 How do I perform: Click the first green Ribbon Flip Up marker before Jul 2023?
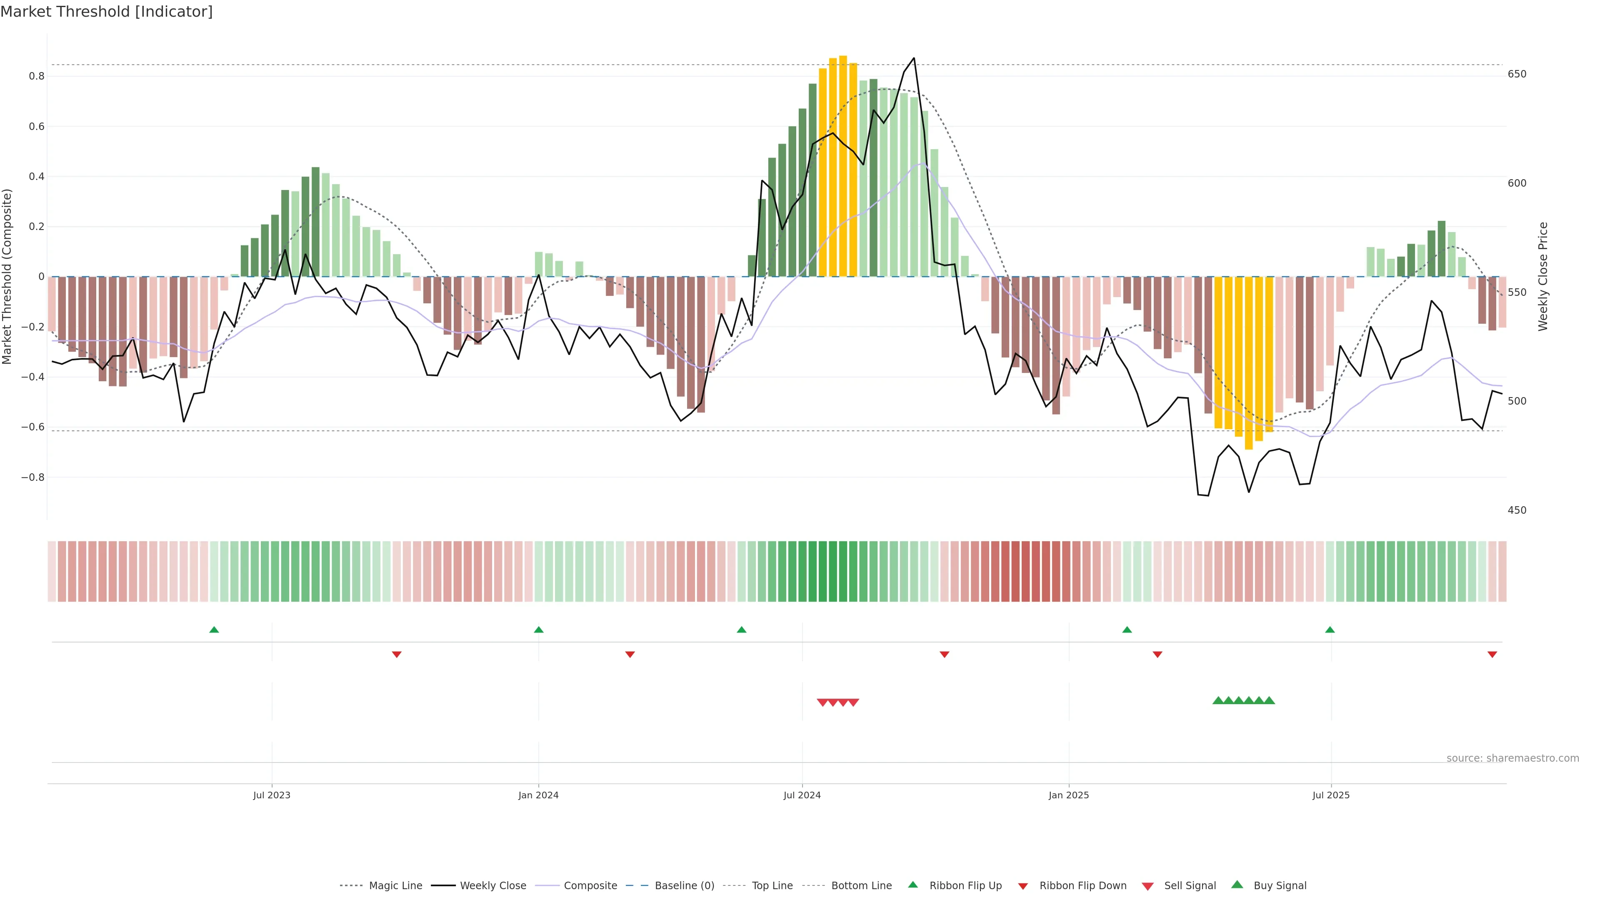tap(214, 630)
